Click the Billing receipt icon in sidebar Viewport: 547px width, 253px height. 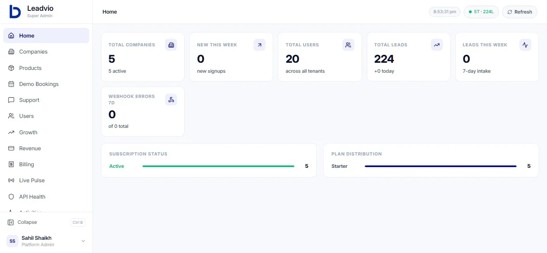pyautogui.click(x=11, y=164)
